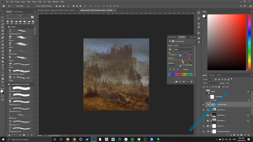The height and width of the screenshot is (142, 253).
Task: Delete layer using Layers panel trash icon
Action: click(248, 135)
